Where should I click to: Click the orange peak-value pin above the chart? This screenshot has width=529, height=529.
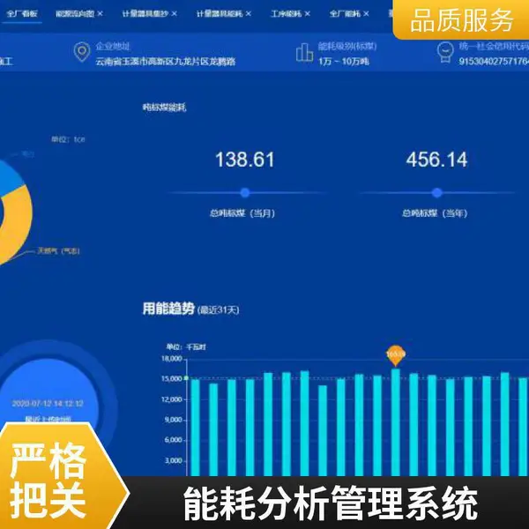coord(396,355)
